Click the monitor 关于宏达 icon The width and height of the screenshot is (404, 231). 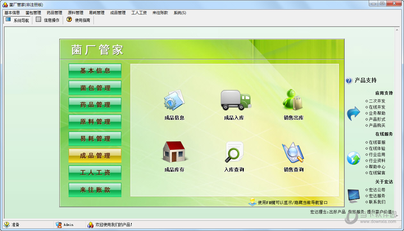click(x=353, y=195)
